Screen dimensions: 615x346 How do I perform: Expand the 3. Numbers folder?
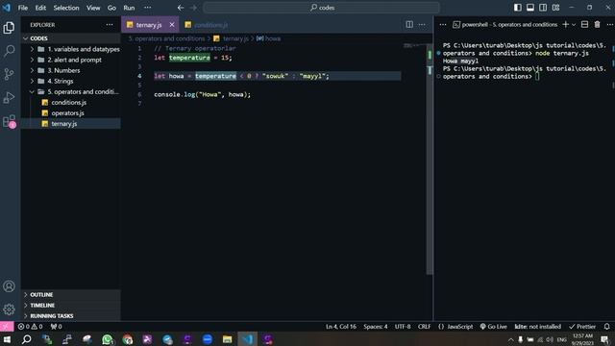[70, 70]
